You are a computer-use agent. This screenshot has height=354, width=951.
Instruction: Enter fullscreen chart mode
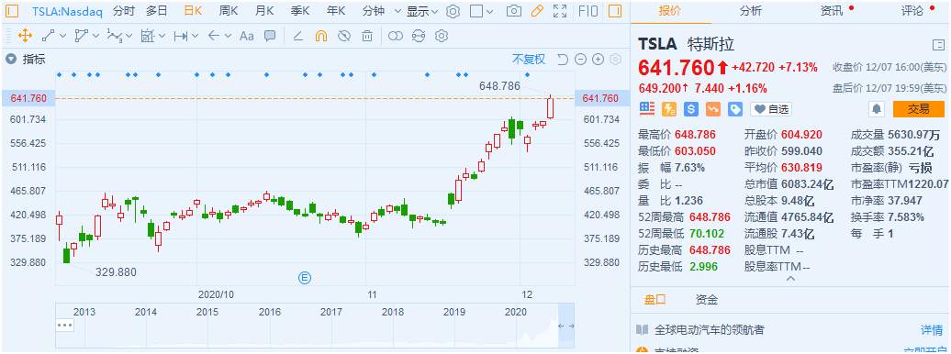pos(560,11)
